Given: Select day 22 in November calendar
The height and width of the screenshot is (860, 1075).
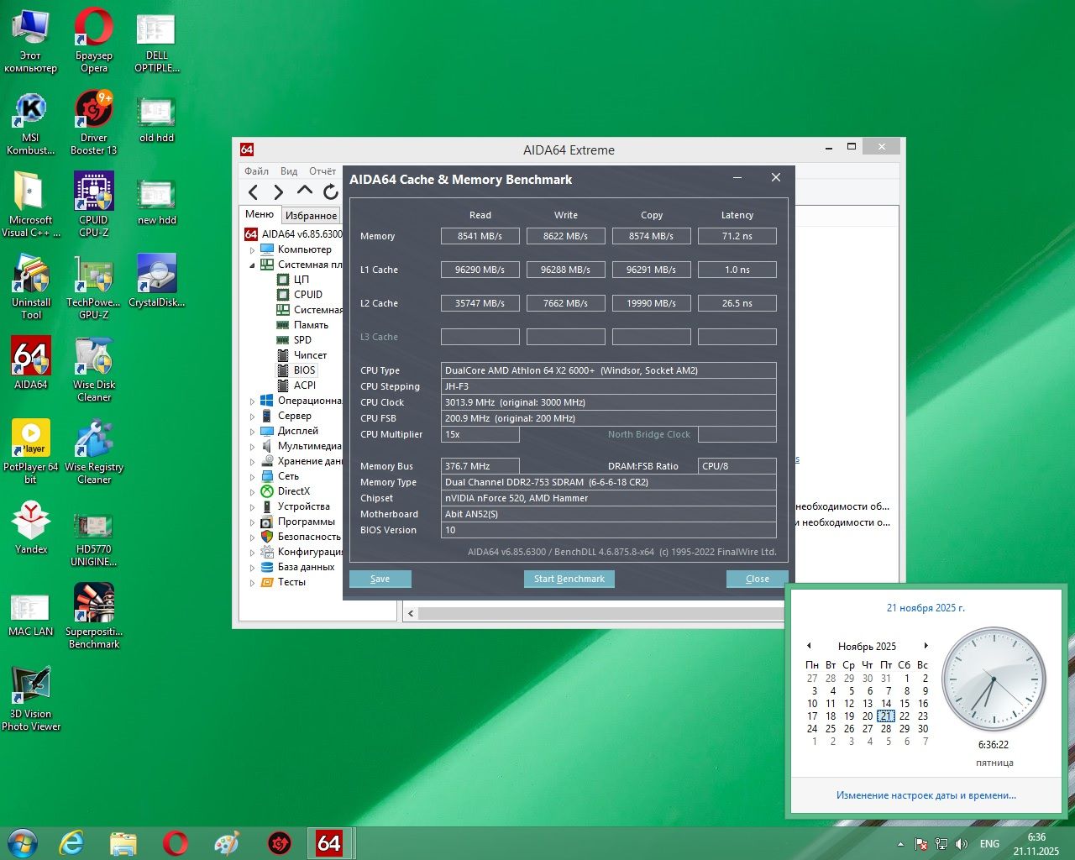Looking at the screenshot, I should click(x=905, y=716).
